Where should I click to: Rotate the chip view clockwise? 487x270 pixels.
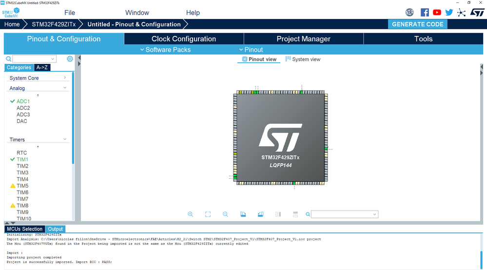[x=243, y=214]
